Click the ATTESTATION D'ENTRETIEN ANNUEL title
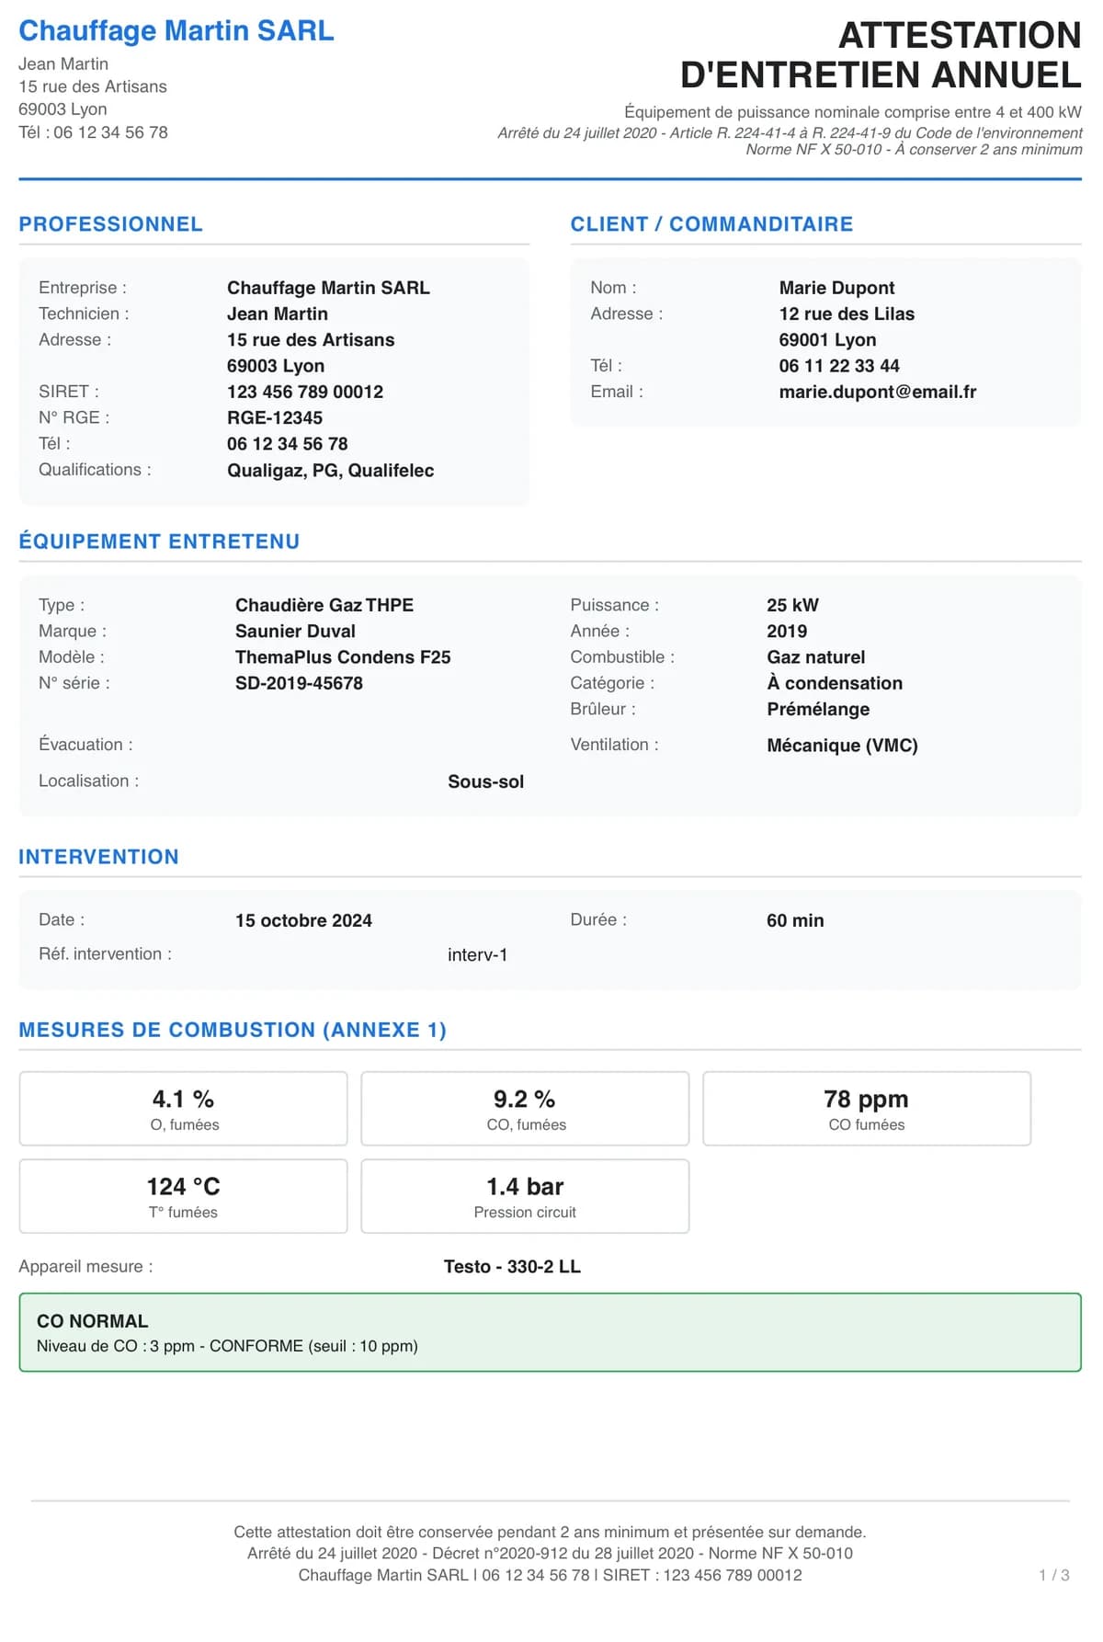Image resolution: width=1103 pixels, height=1642 pixels. tap(881, 54)
